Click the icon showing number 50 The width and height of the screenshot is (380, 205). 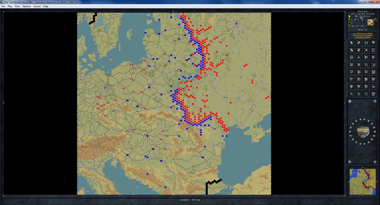pos(366,72)
